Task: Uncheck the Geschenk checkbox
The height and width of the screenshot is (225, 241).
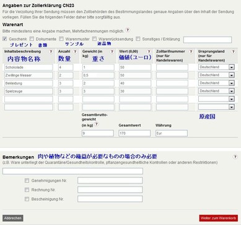Action: coord(5,39)
